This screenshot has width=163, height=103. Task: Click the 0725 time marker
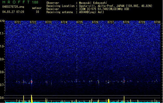[80, 22]
